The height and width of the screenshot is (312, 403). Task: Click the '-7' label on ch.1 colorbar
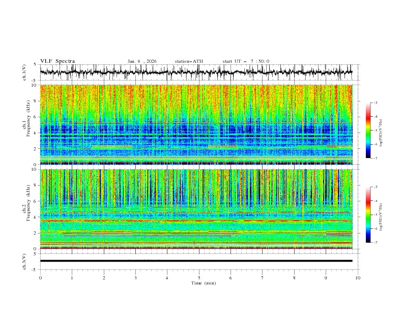pos(375,158)
